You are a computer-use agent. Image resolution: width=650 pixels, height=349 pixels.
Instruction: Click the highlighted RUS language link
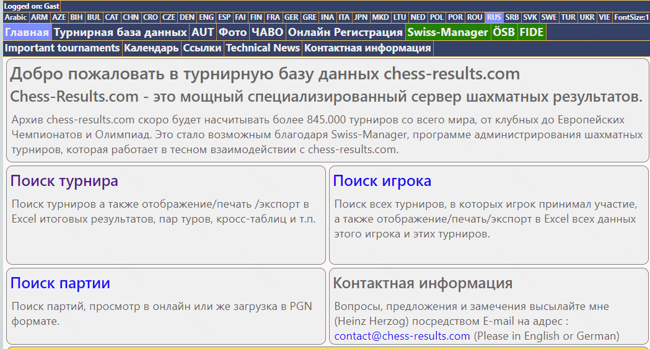click(494, 17)
